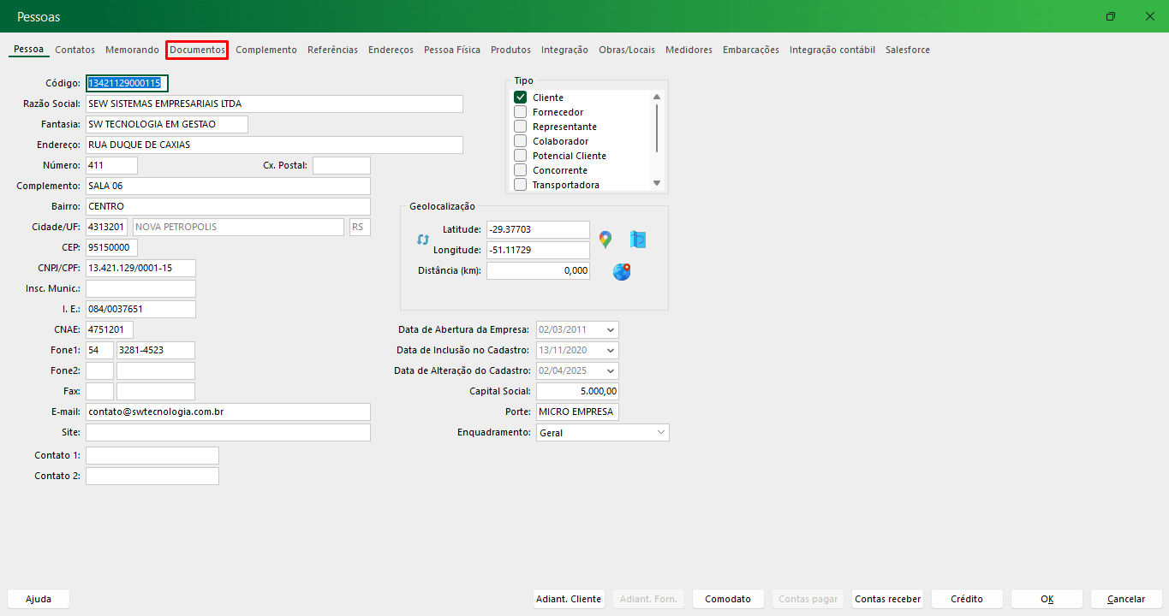This screenshot has width=1169, height=616.
Task: Check the Representante type checkbox
Action: point(520,127)
